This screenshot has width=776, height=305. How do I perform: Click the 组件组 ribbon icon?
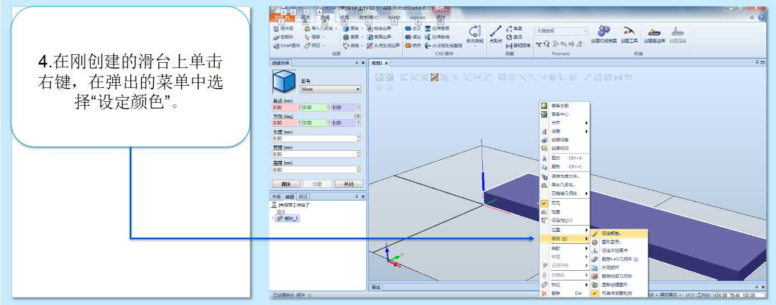tap(276, 29)
